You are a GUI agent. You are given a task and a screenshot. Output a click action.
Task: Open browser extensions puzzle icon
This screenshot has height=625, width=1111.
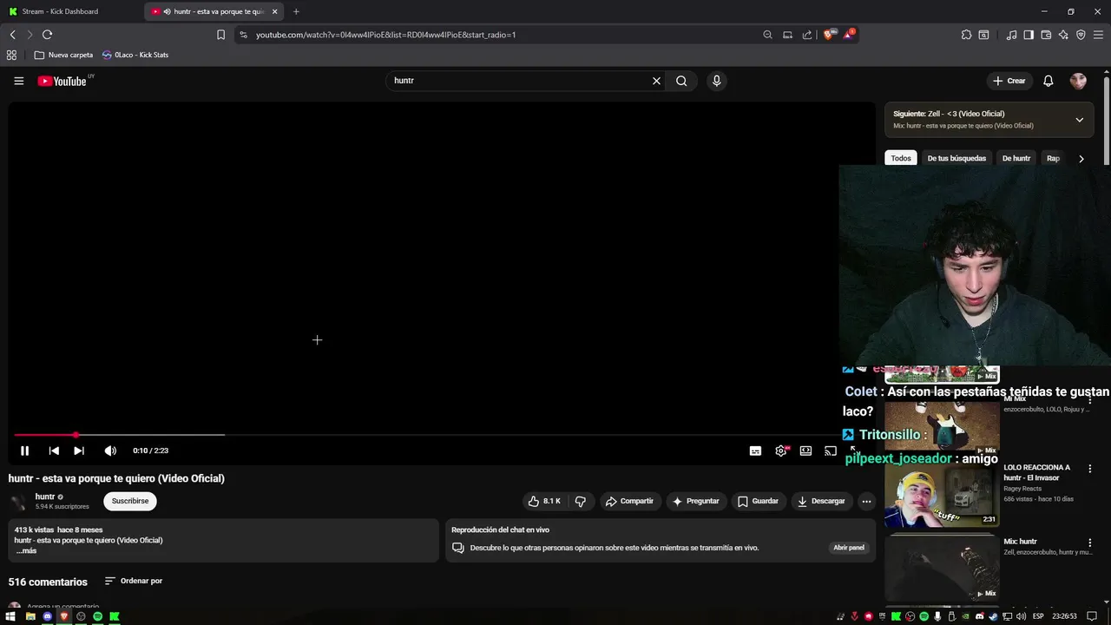[x=966, y=35]
